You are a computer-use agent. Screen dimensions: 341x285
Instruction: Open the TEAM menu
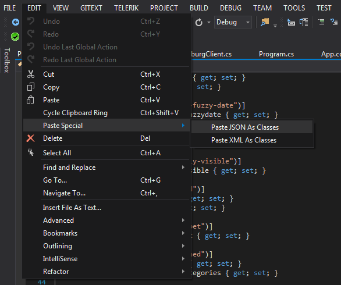262,8
